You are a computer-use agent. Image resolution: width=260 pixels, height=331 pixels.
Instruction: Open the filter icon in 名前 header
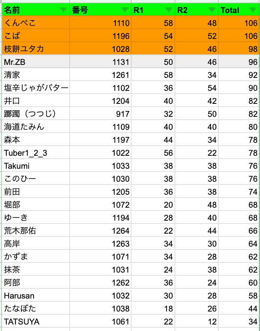pos(63,10)
